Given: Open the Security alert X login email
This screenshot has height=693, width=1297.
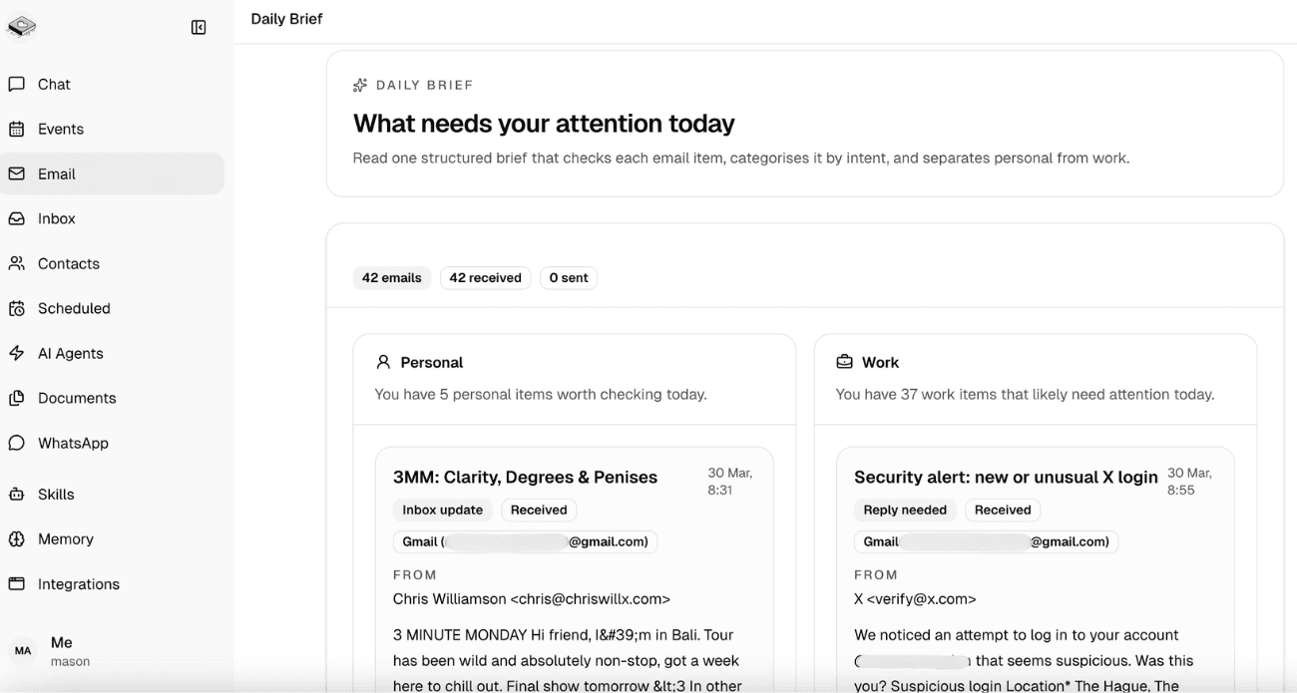Looking at the screenshot, I should (1006, 478).
